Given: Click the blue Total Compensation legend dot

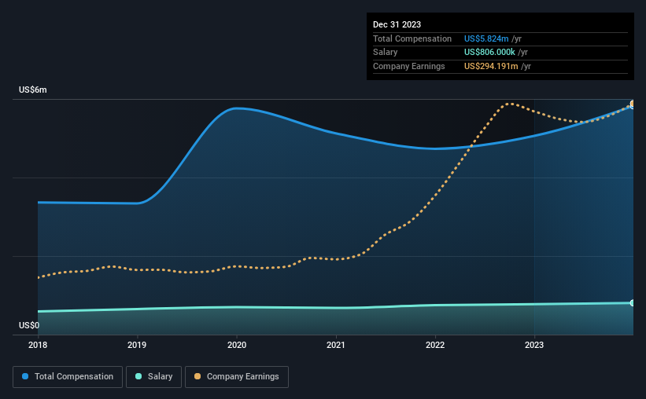Looking at the screenshot, I should click(25, 376).
